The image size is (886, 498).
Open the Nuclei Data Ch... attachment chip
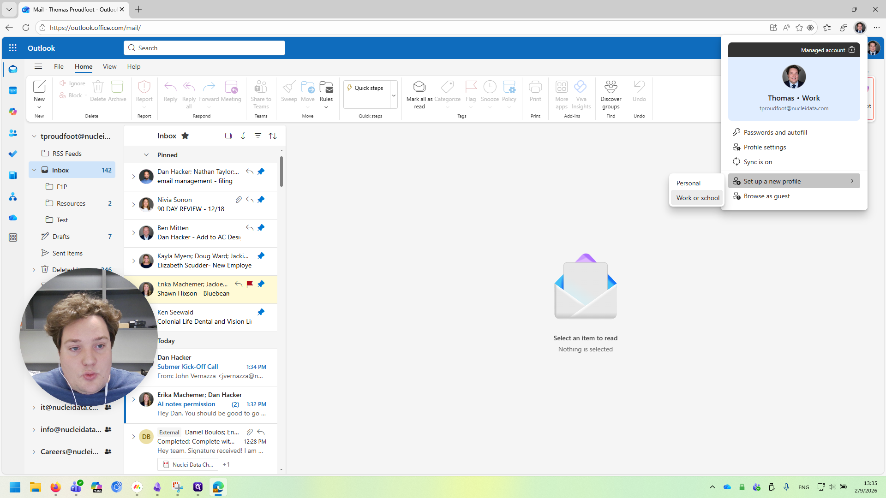188,464
